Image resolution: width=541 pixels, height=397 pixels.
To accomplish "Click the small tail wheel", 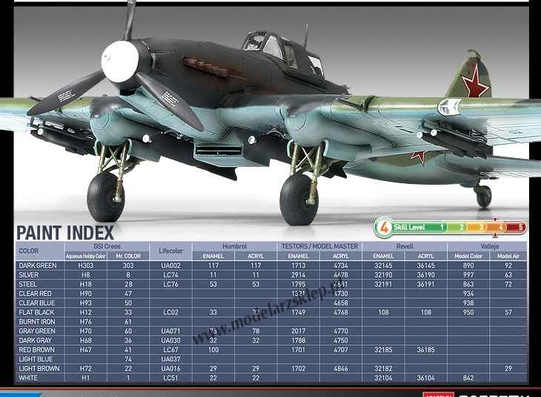I will [x=483, y=197].
